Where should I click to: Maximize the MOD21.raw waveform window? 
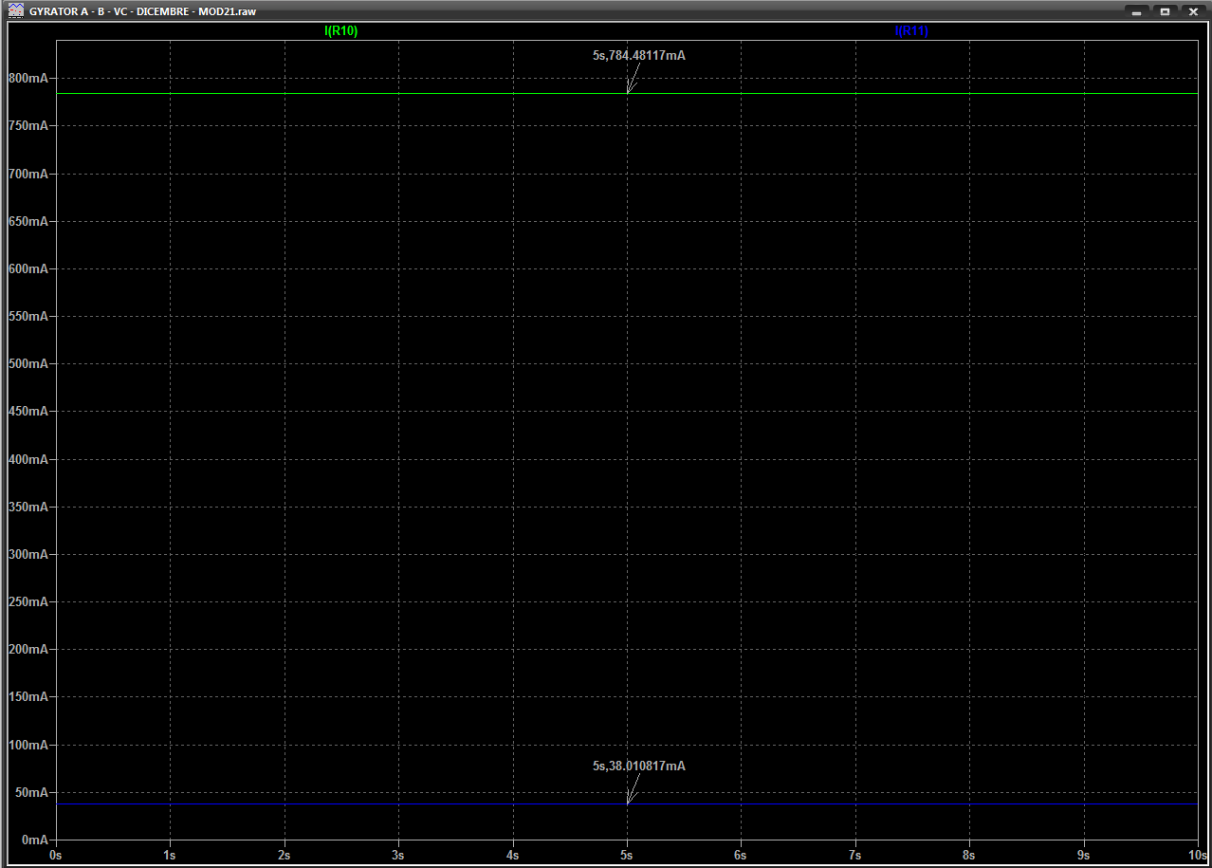(1164, 11)
